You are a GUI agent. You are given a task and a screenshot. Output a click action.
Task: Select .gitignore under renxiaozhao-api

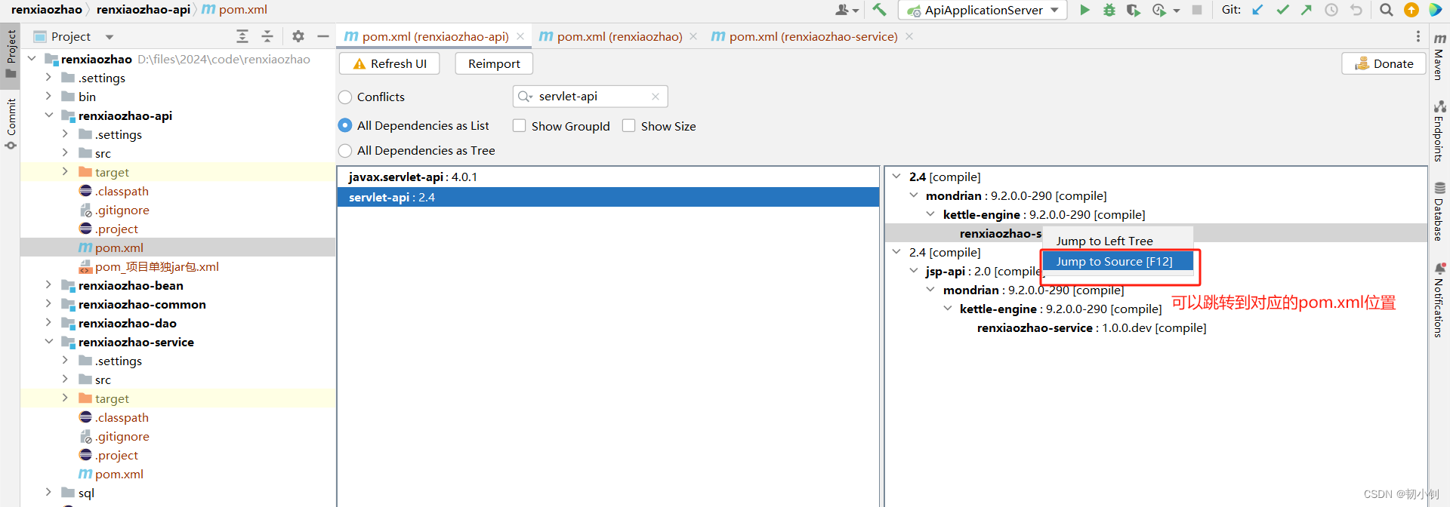(x=114, y=210)
